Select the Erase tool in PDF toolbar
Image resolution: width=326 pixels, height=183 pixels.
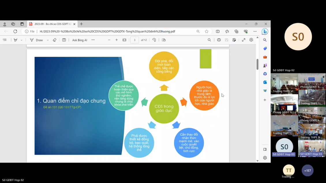[x=55, y=40]
